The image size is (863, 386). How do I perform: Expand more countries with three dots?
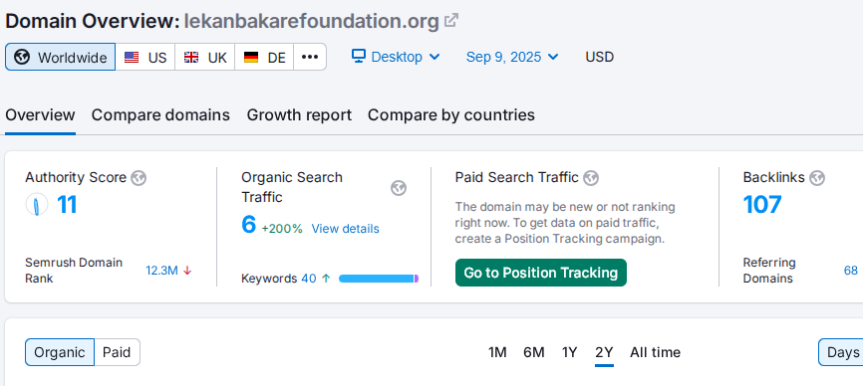click(x=310, y=57)
